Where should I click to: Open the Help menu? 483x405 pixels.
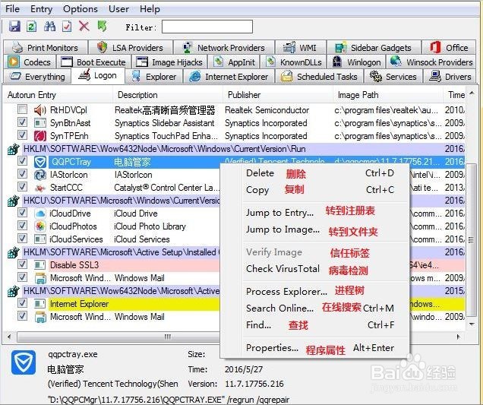[150, 8]
